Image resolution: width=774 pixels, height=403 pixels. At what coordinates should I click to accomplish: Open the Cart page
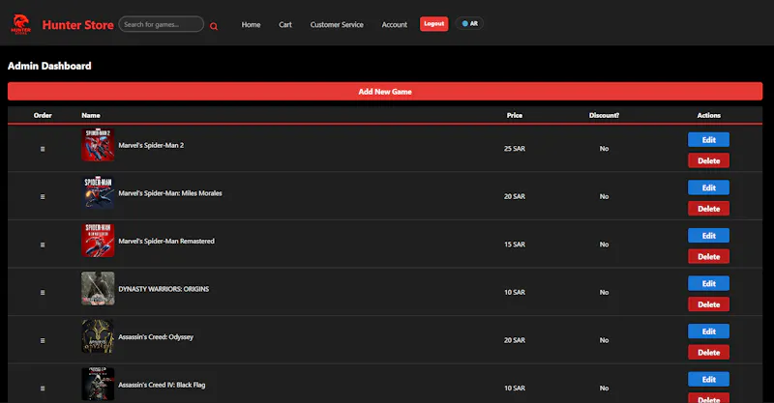(285, 25)
